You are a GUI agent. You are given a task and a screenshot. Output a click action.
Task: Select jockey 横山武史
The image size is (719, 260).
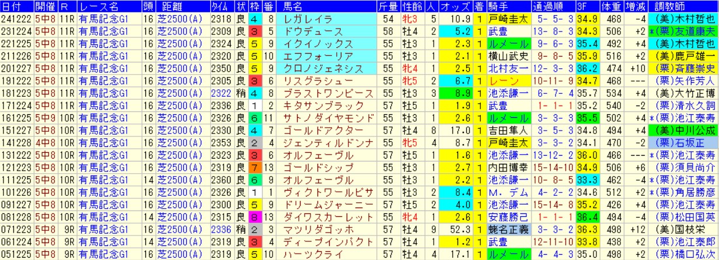pyautogui.click(x=508, y=56)
